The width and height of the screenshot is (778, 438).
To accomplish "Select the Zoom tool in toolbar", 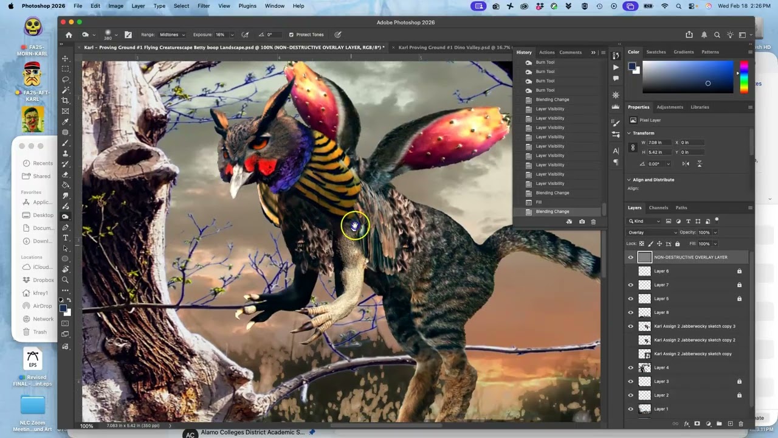I will tap(66, 280).
